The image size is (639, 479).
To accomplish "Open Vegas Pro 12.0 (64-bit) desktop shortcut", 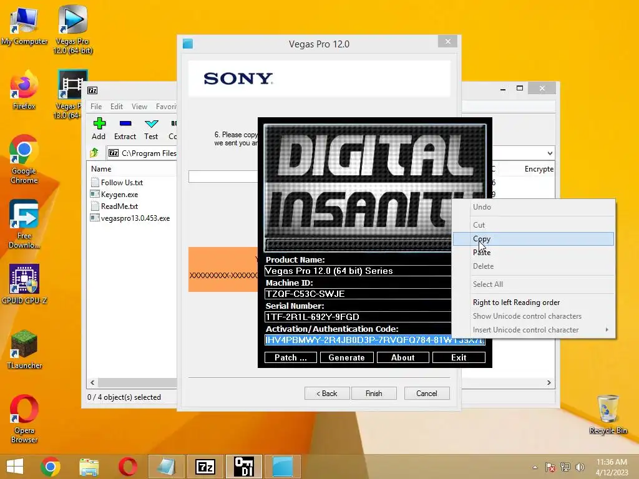I will 72,29.
